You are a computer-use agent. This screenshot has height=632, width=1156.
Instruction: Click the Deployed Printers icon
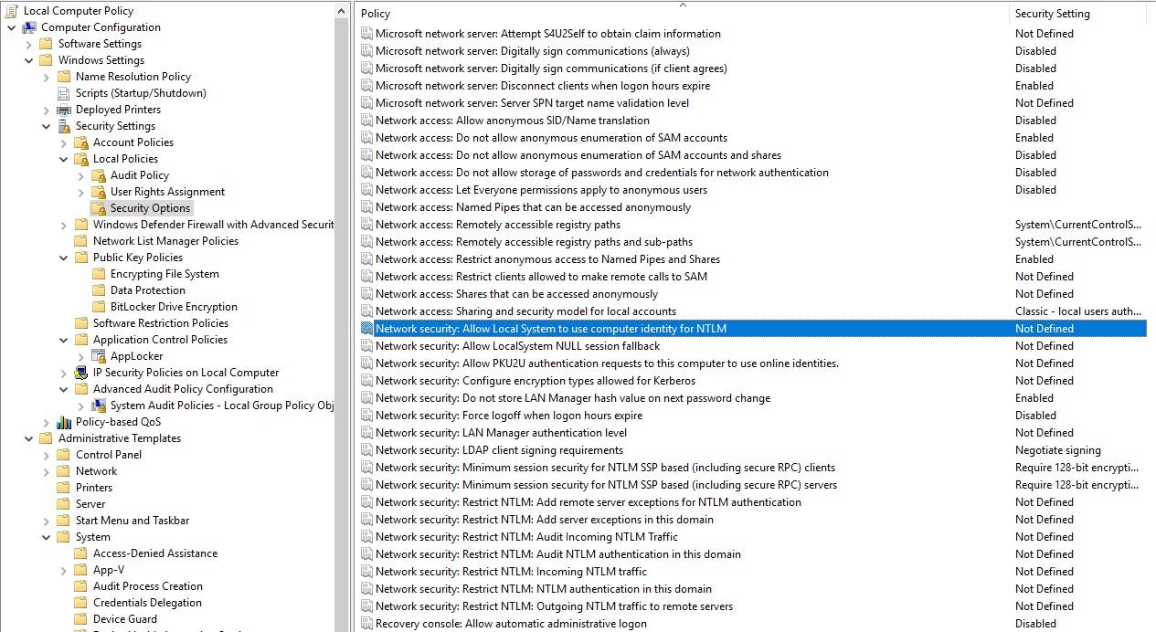coord(64,110)
